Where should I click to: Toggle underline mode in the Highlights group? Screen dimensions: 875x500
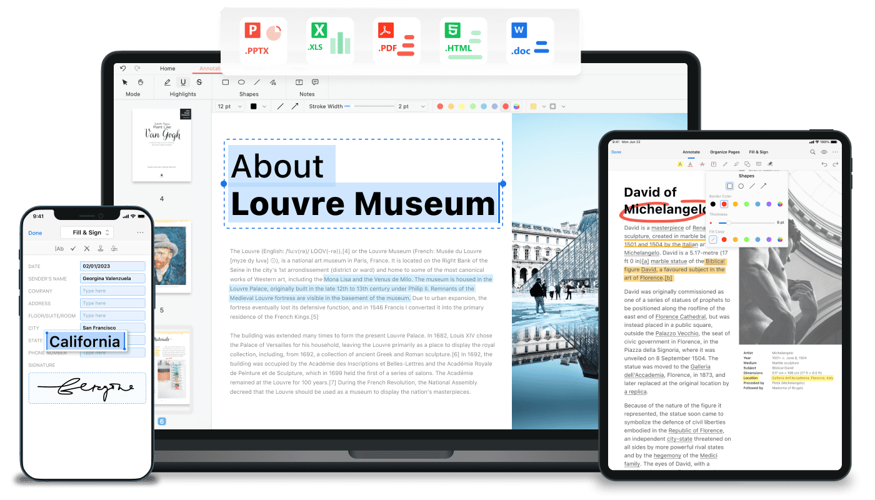point(183,82)
